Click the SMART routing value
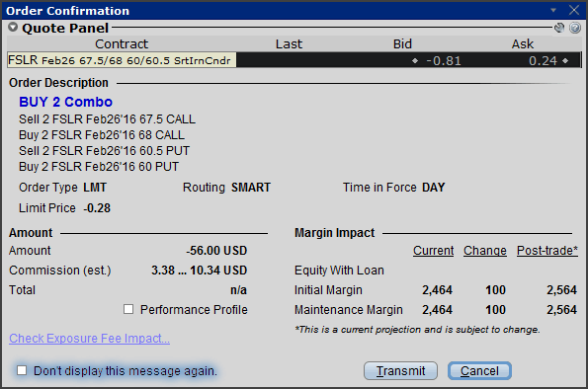Screen dimensions: 588x389 (251, 188)
